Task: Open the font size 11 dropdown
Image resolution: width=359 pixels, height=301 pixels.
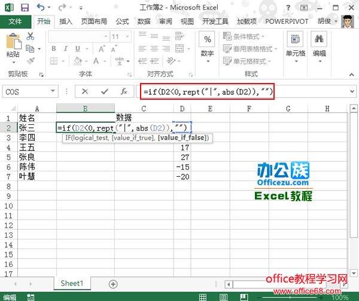Action: point(127,36)
